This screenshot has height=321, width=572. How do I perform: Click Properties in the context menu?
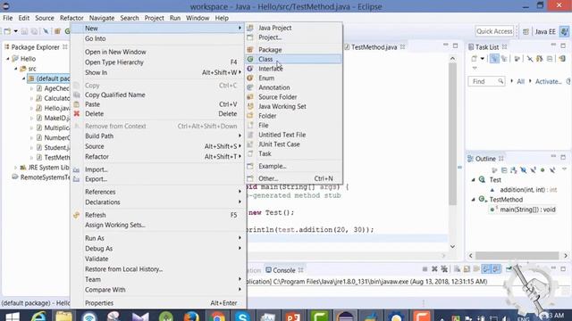(159, 303)
